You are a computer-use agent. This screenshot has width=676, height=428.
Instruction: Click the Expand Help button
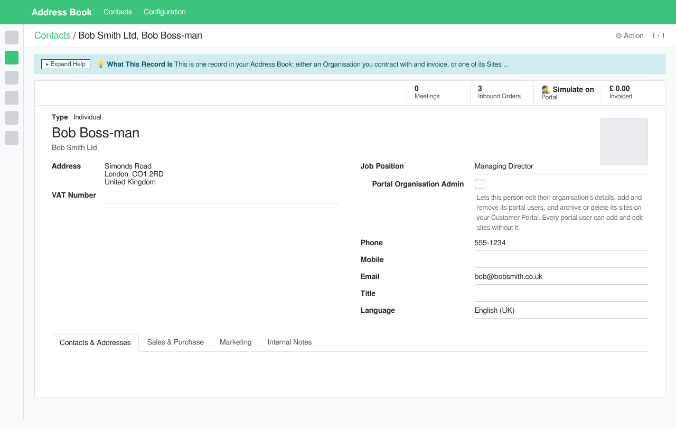click(x=66, y=64)
